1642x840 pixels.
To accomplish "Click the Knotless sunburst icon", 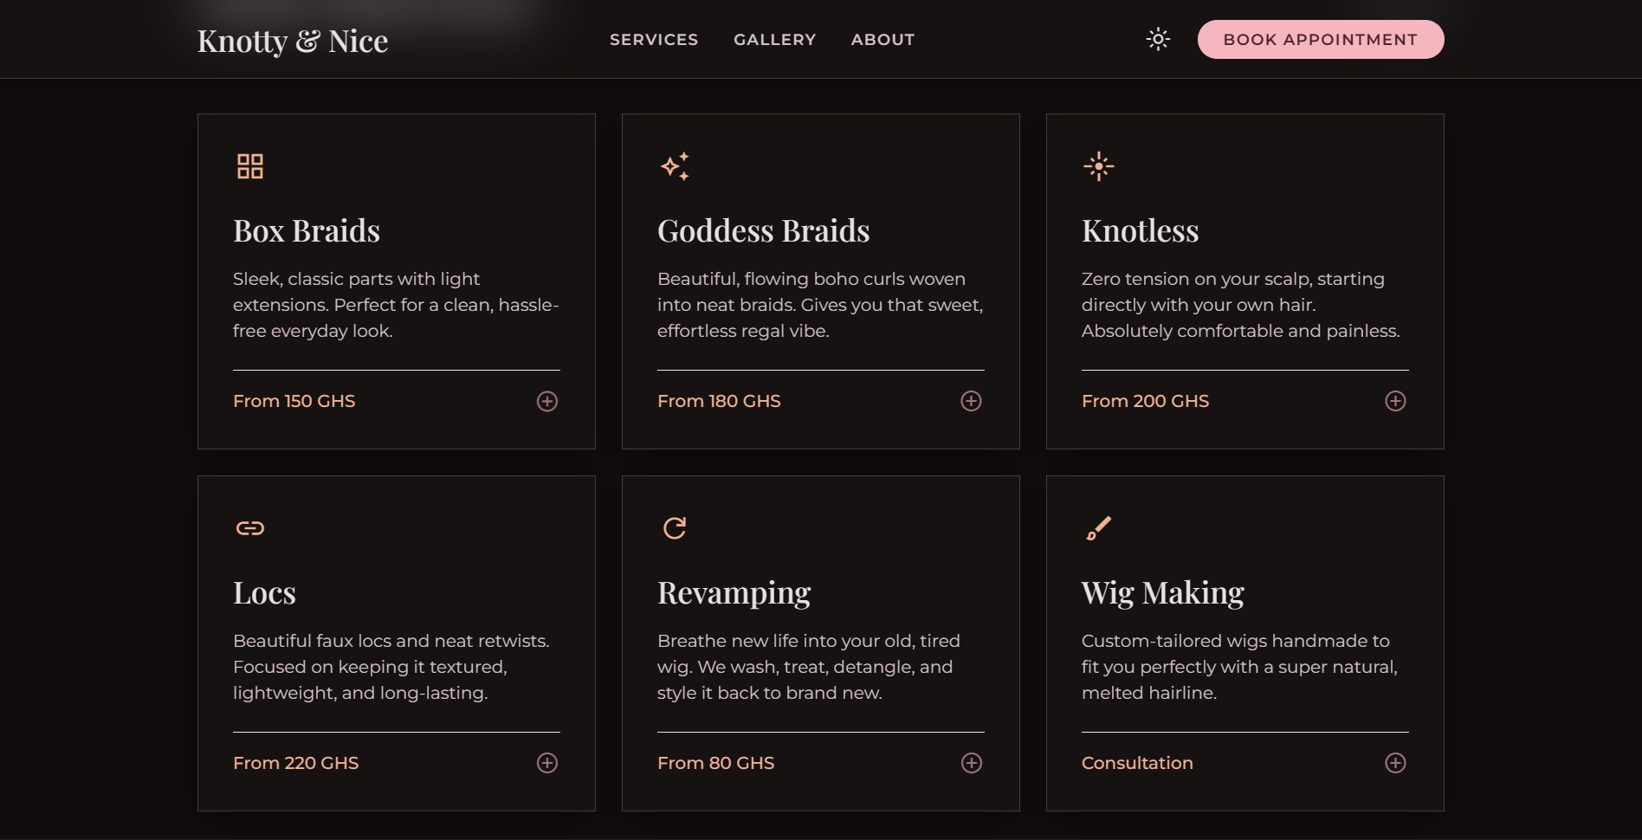I will (1099, 166).
